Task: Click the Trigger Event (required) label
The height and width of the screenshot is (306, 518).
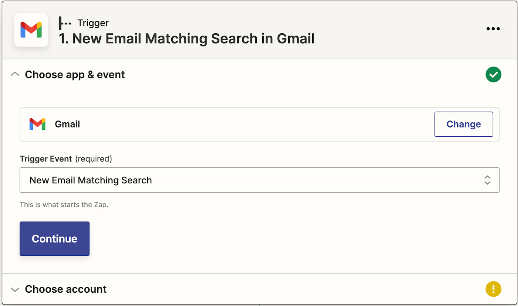Action: point(66,159)
